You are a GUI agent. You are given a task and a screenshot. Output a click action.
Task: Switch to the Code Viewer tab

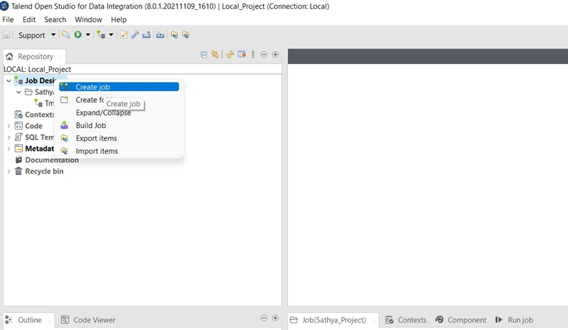coord(88,320)
